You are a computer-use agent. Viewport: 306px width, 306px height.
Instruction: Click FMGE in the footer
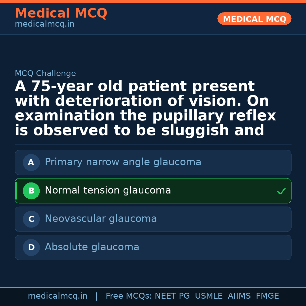(267, 296)
